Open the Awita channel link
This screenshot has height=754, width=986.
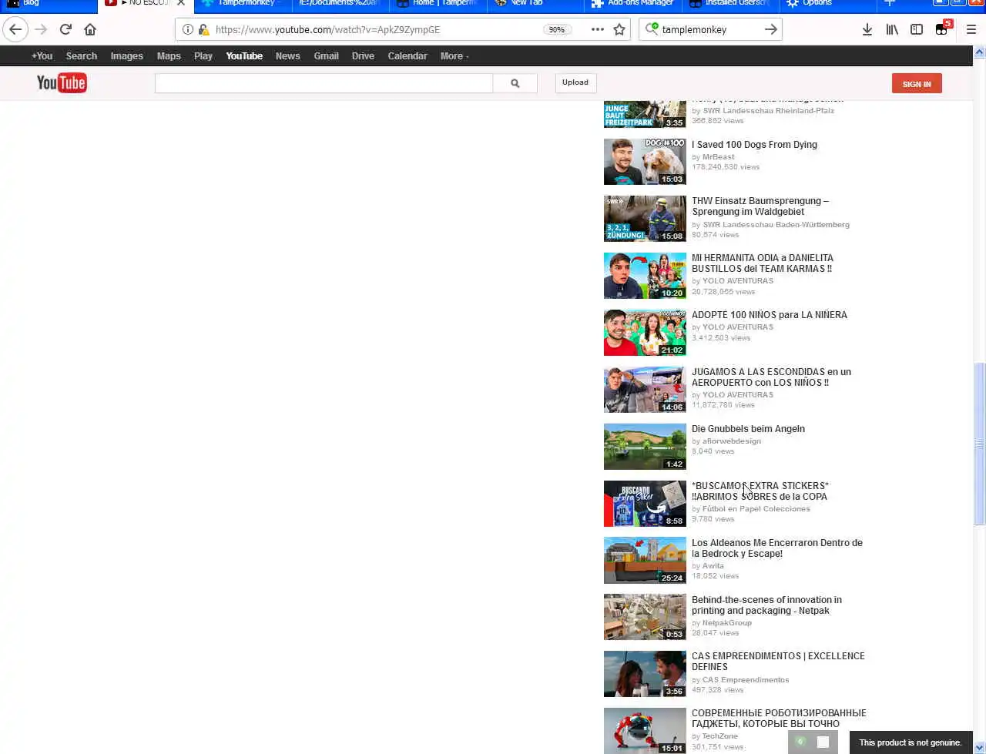pos(713,566)
